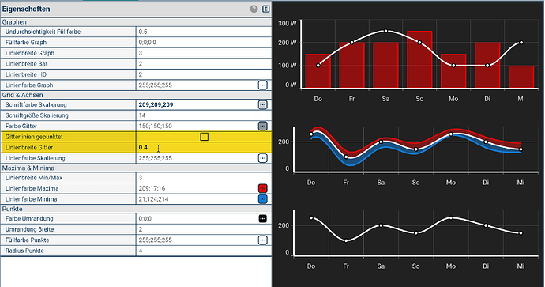Click the Fr data point in middle chart
Image resolution: width=545 pixels, height=287 pixels.
346,157
